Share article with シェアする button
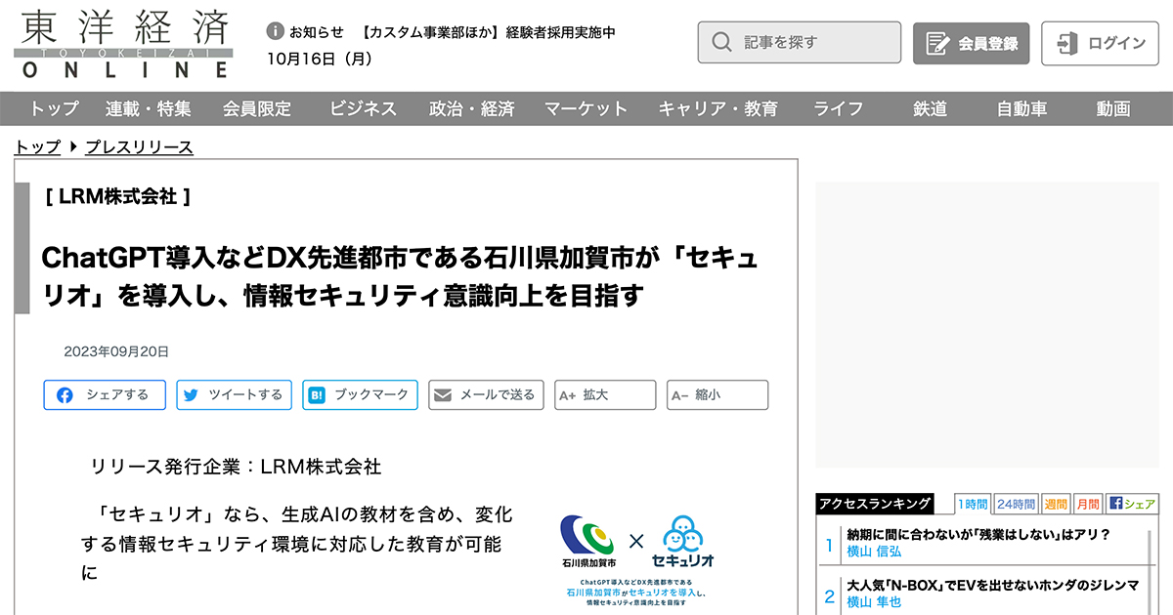The height and width of the screenshot is (615, 1173). coord(105,395)
